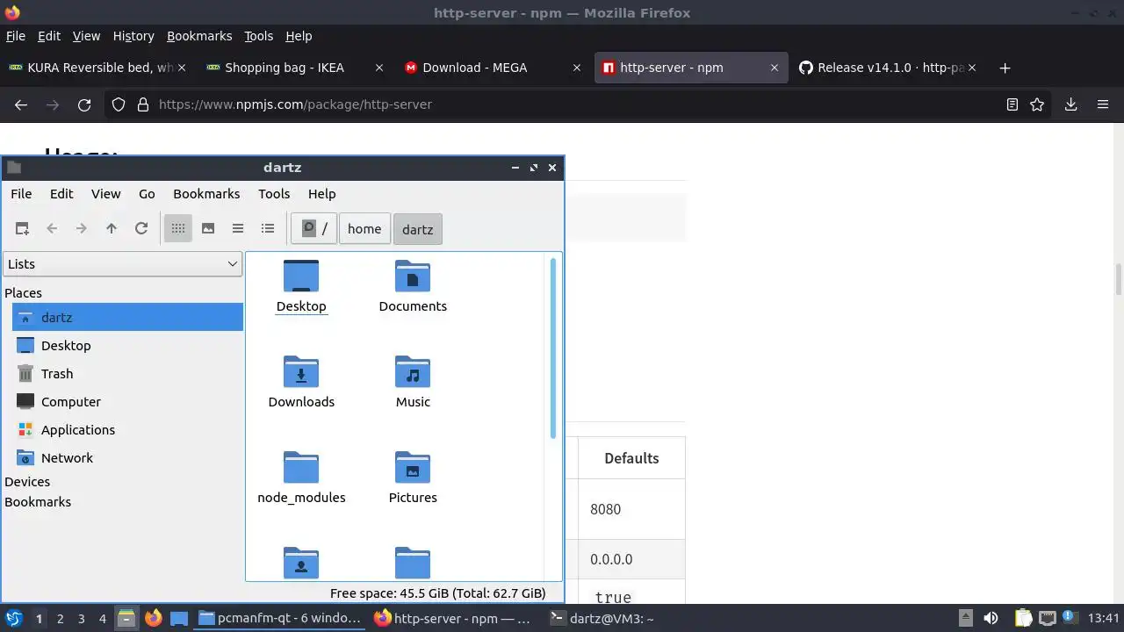The height and width of the screenshot is (632, 1124).
Task: Open file manager Edit menu
Action: tap(61, 194)
